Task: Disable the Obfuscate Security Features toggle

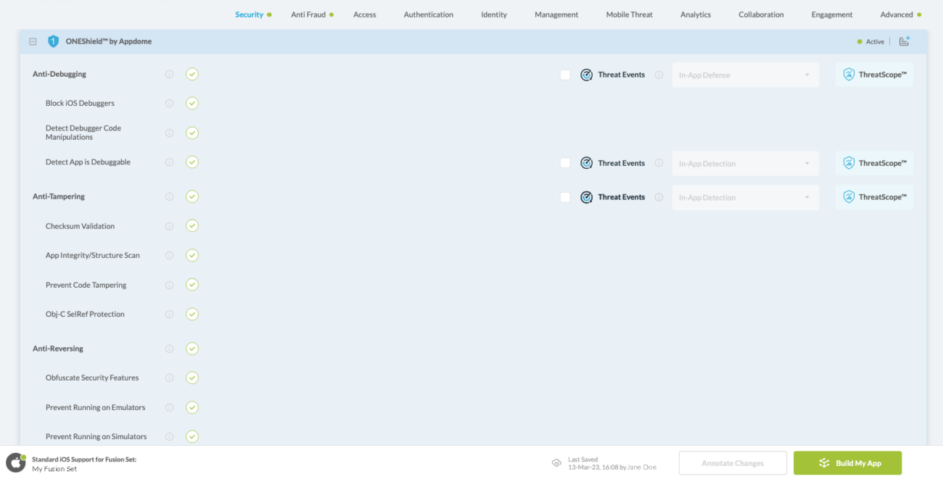Action: coord(192,378)
